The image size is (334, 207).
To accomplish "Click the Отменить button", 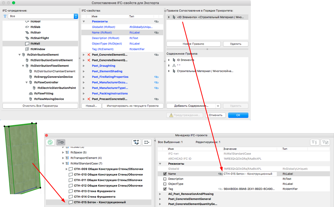I will click(x=216, y=115).
